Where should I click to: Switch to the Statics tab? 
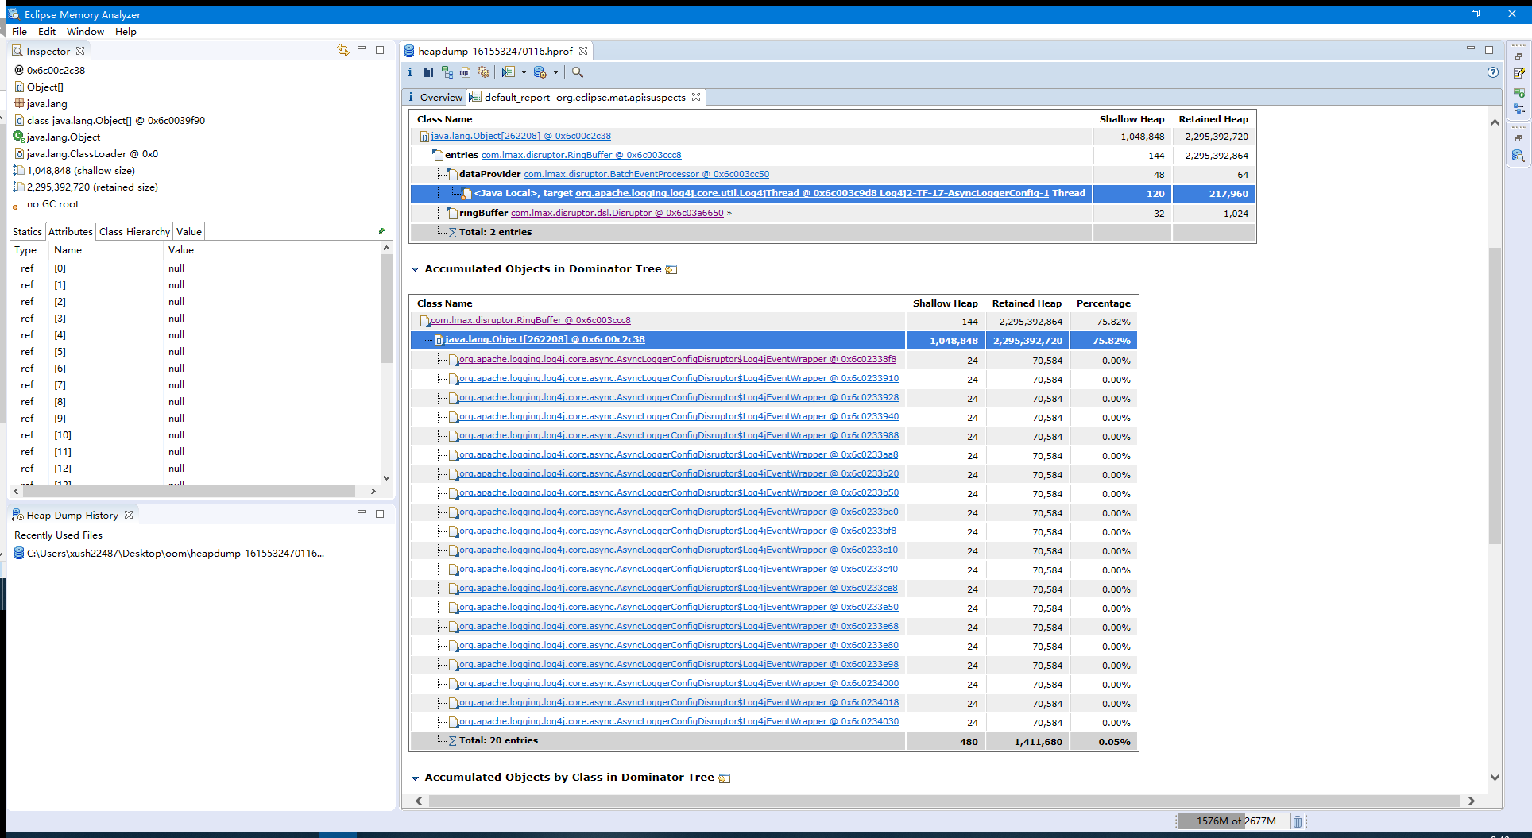[27, 231]
